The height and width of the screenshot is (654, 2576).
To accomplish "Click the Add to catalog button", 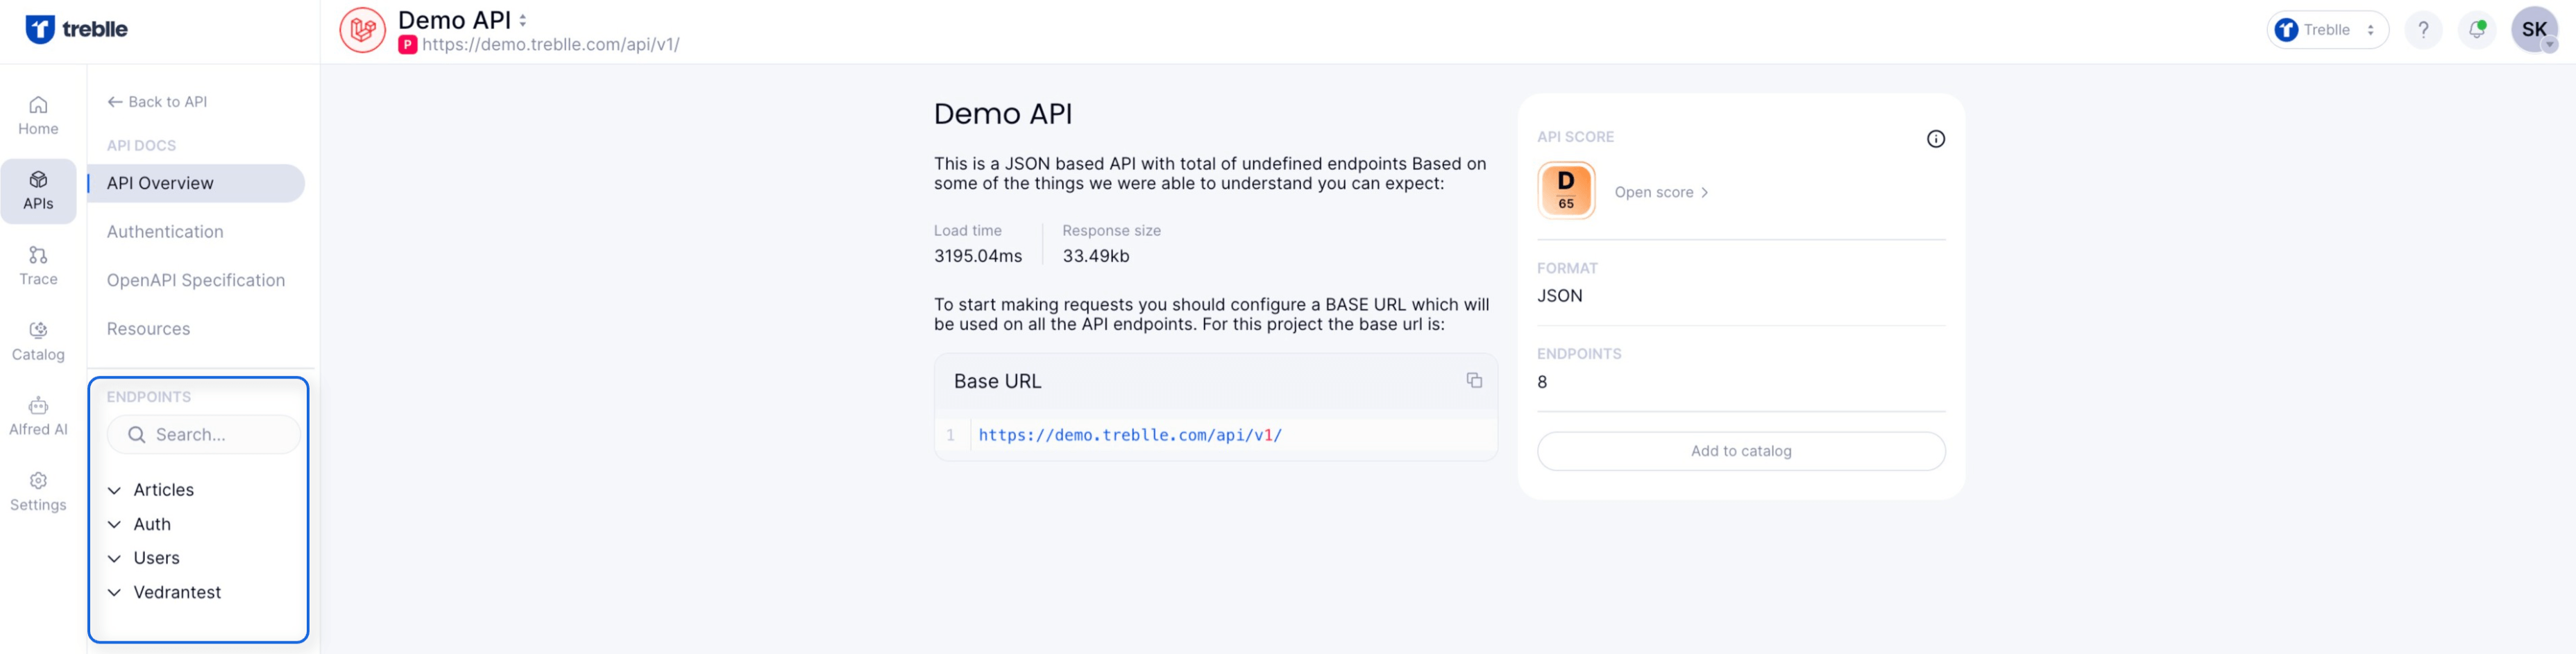I will pyautogui.click(x=1740, y=451).
